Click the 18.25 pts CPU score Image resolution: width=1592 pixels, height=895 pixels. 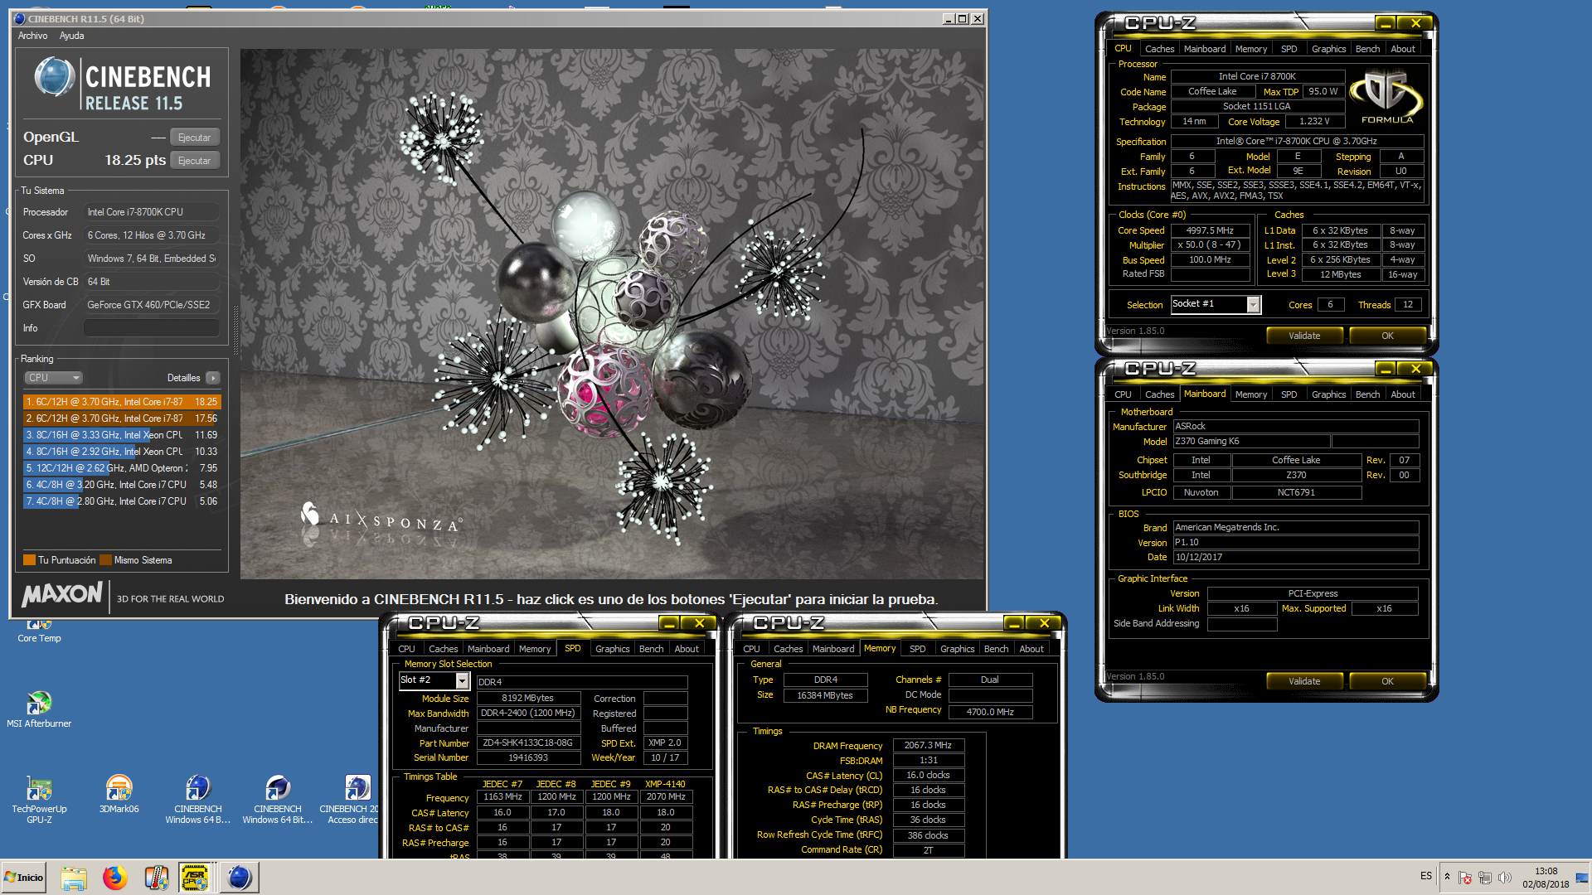135,160
